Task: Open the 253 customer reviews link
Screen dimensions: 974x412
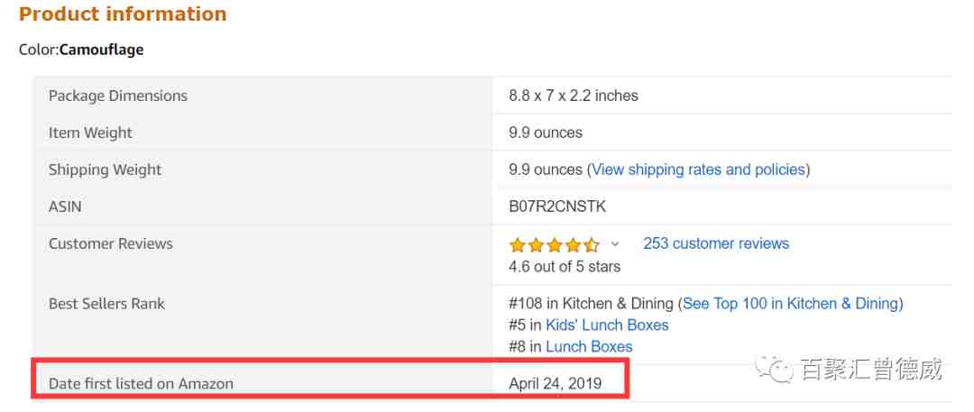Action: tap(716, 243)
